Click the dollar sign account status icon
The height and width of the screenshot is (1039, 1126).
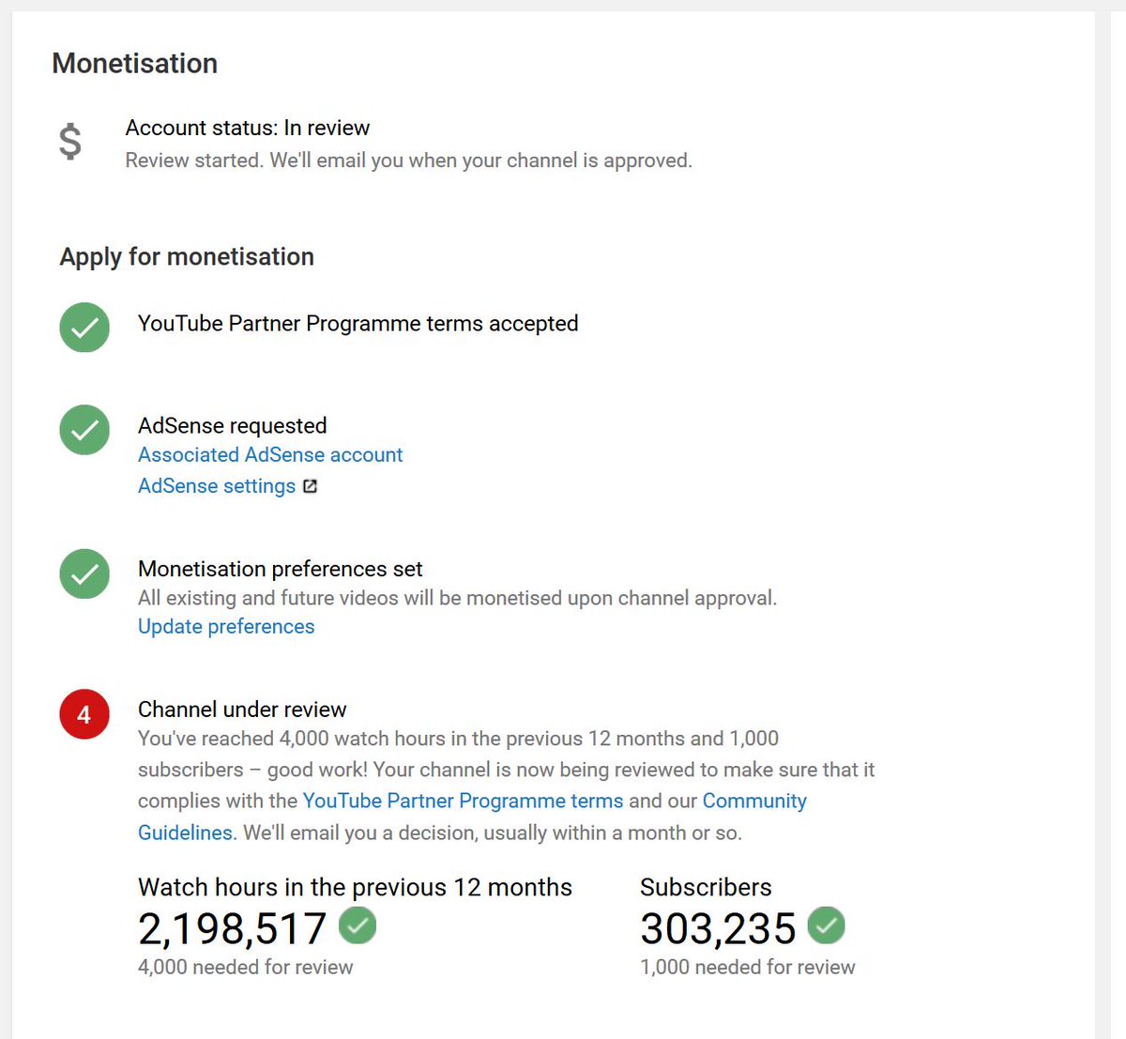point(69,143)
